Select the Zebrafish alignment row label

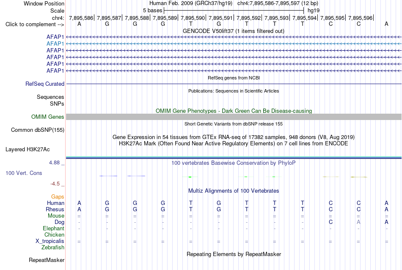click(53, 248)
